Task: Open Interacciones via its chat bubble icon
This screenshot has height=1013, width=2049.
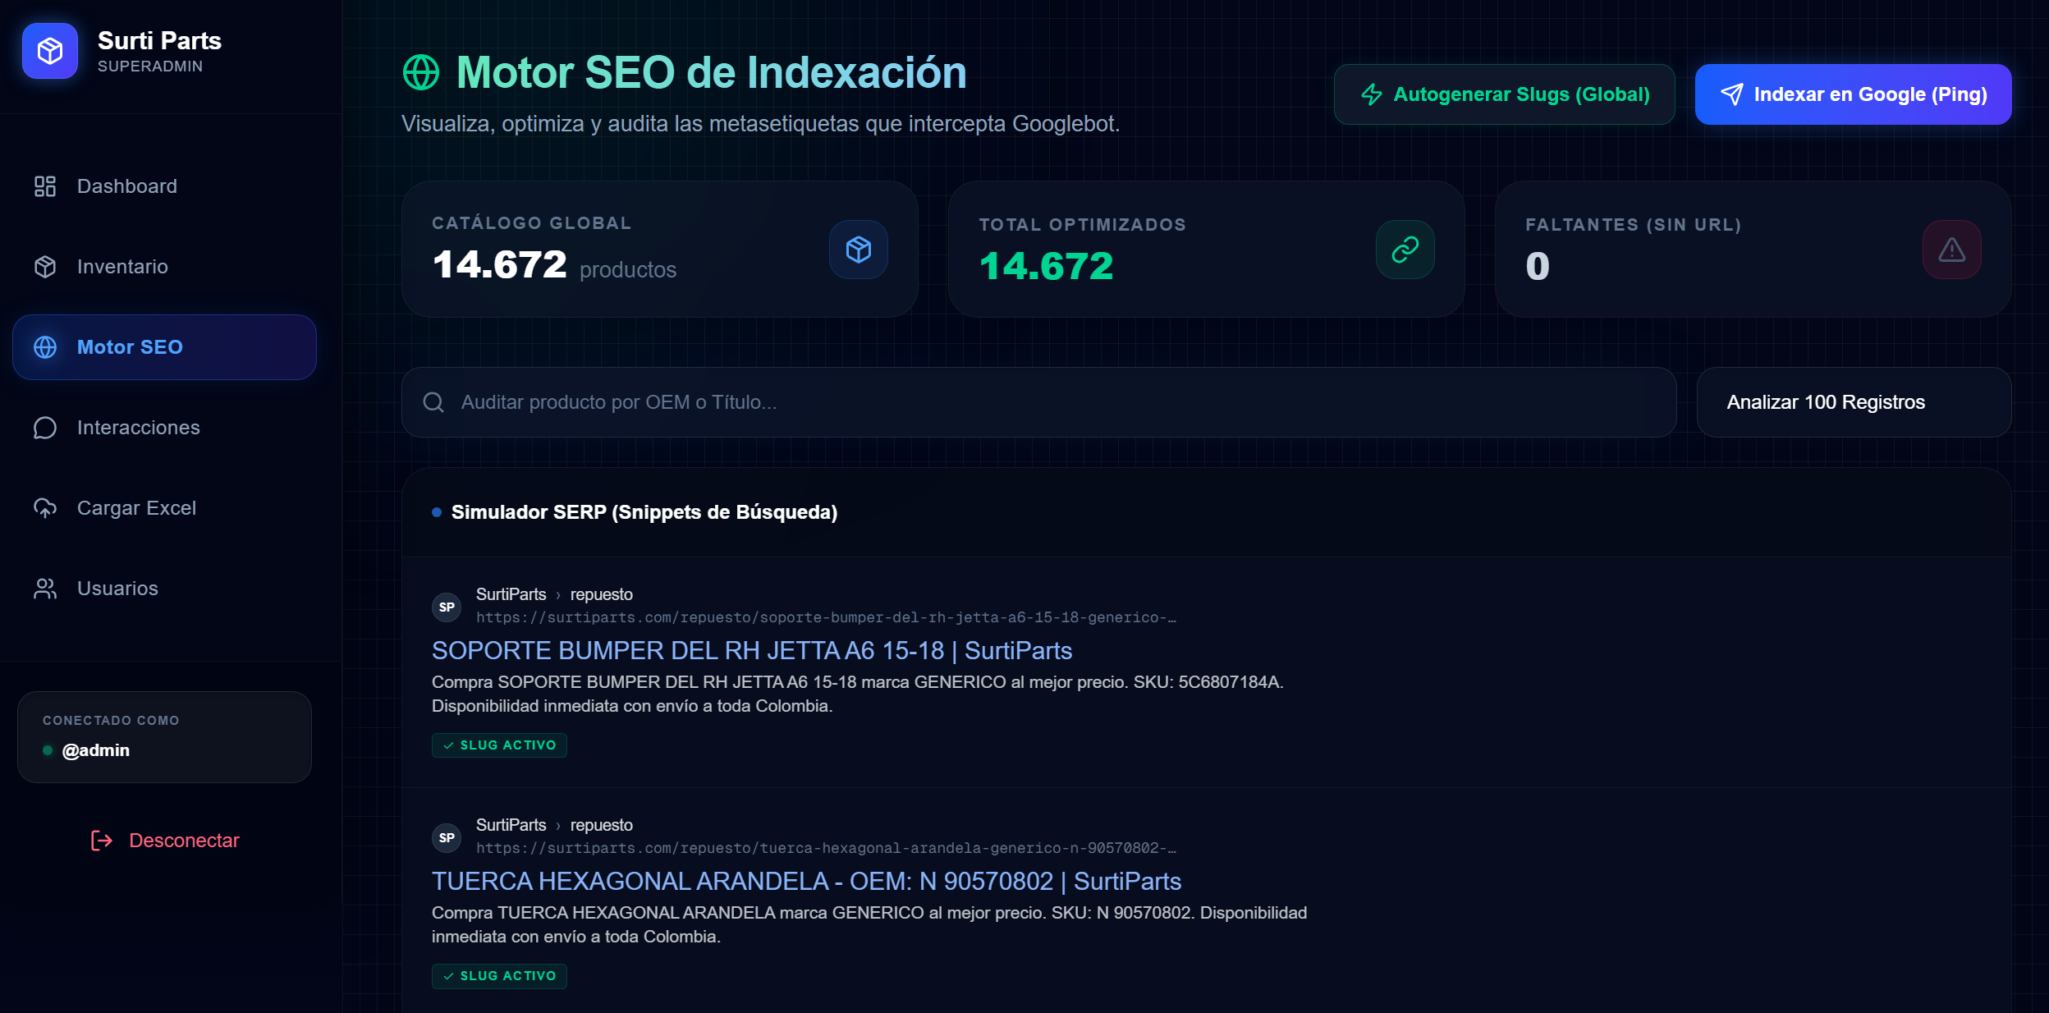Action: pos(46,427)
